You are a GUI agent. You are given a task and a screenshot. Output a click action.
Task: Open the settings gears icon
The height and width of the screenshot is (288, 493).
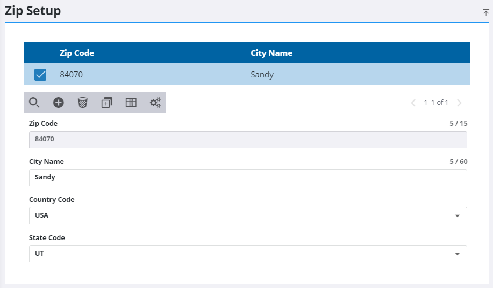[155, 103]
